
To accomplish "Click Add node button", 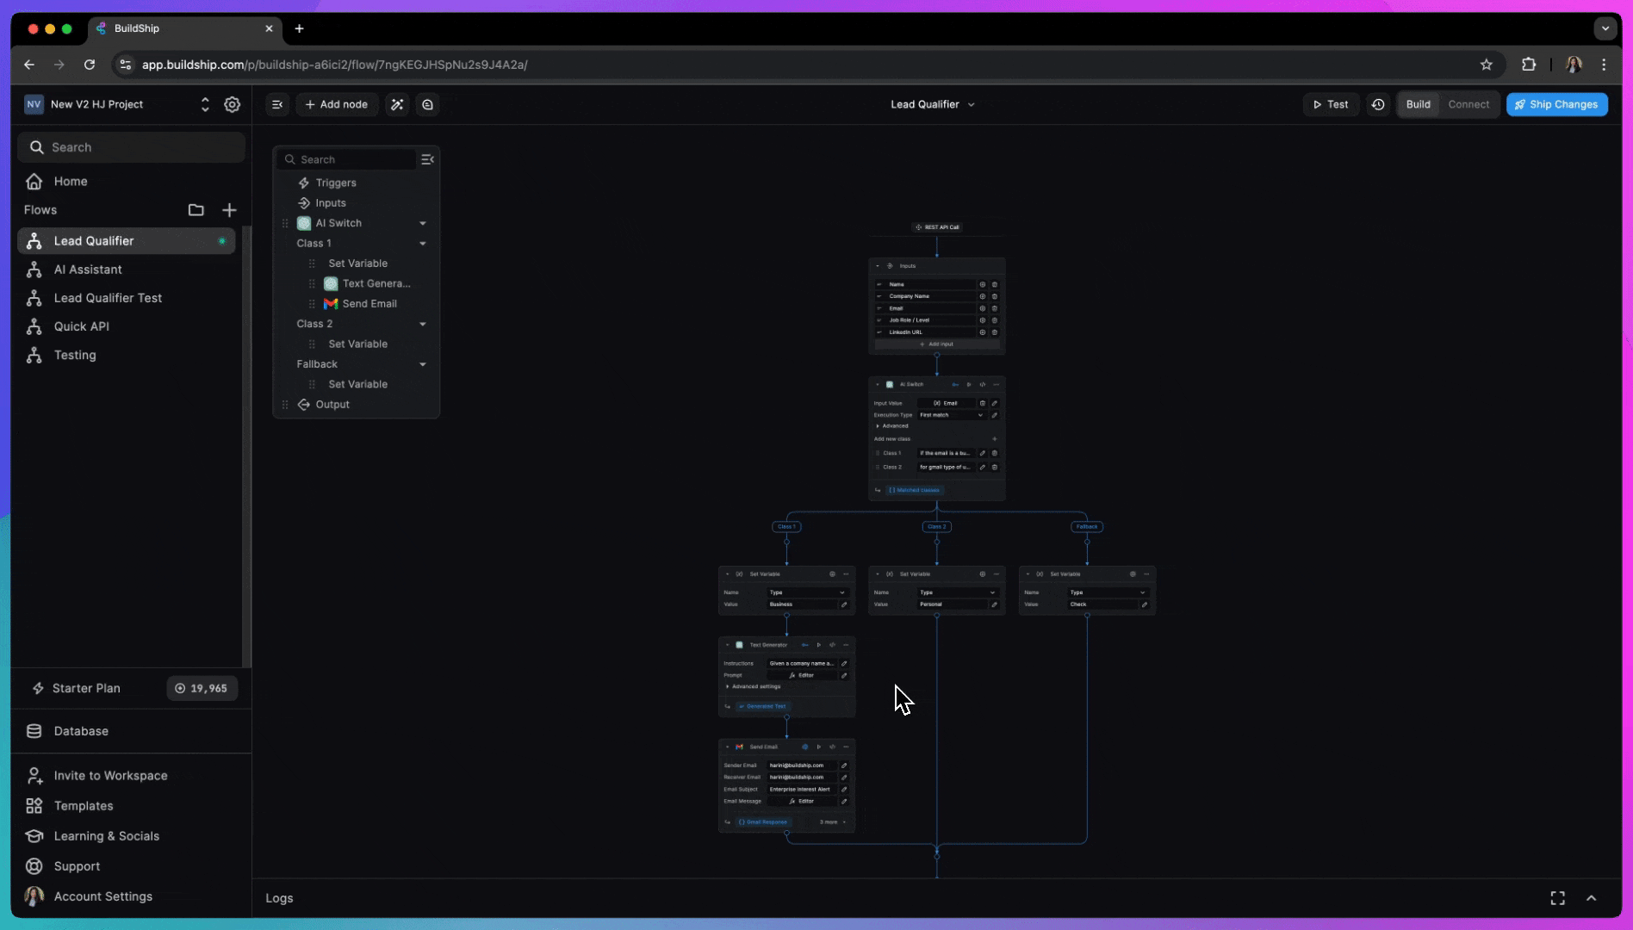I will pos(336,104).
